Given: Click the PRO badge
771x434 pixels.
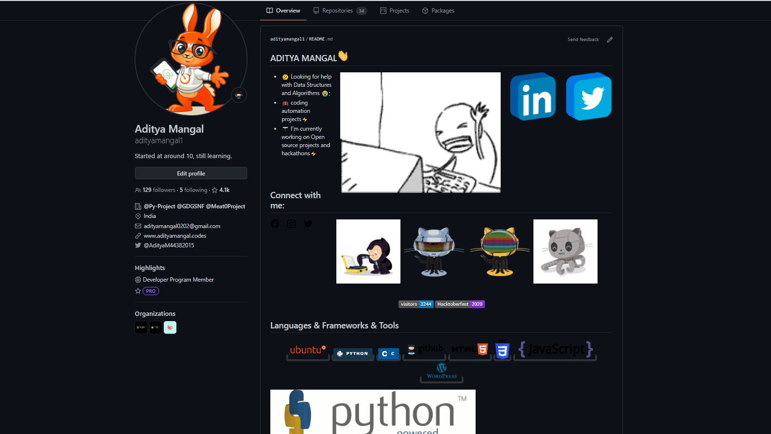Looking at the screenshot, I should tap(151, 291).
